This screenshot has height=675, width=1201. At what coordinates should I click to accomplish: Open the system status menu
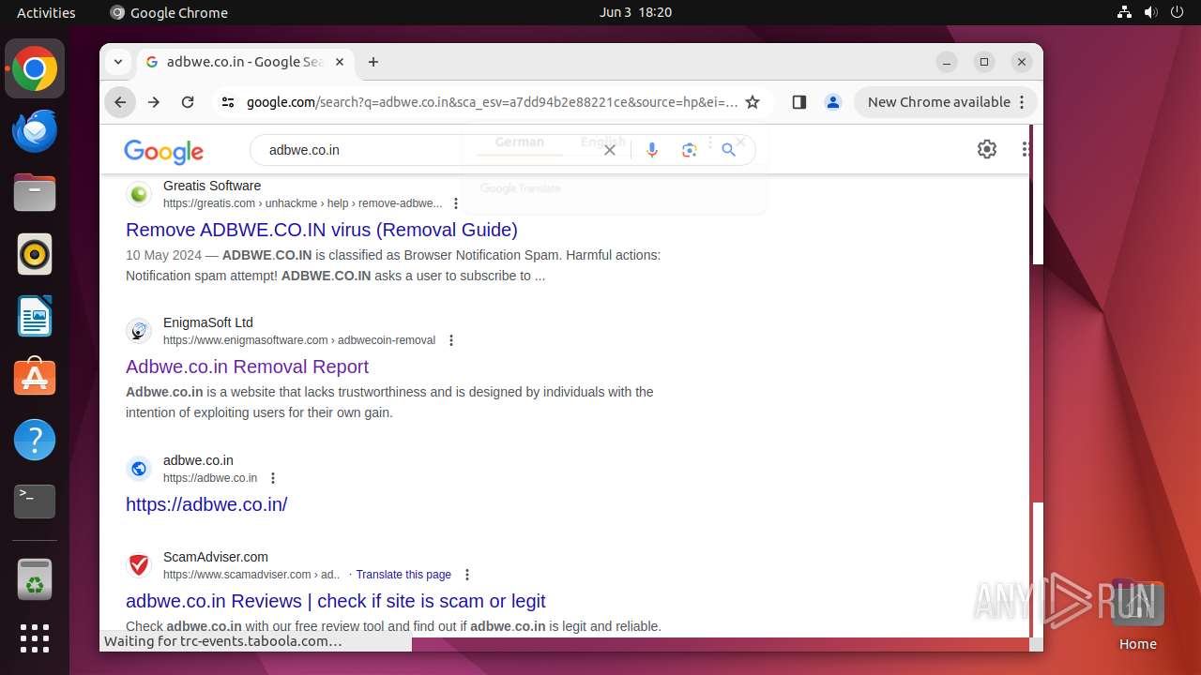click(1151, 12)
